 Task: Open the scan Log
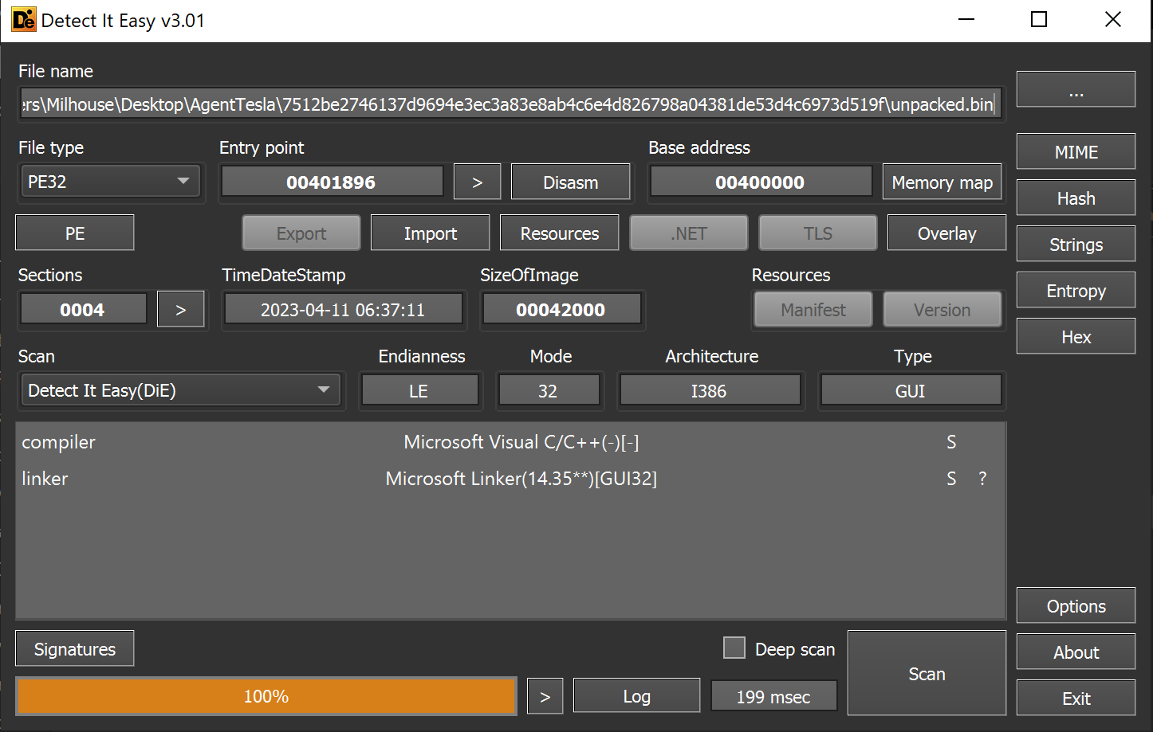pos(636,695)
